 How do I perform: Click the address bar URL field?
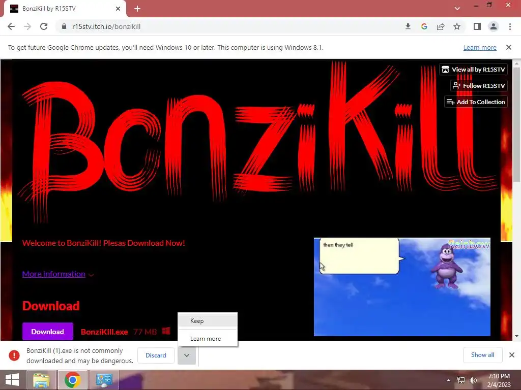(229, 26)
